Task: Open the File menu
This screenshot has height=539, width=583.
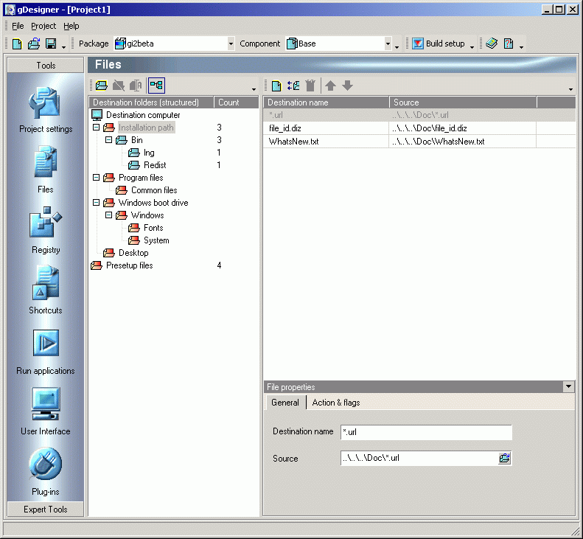Action: 18,26
